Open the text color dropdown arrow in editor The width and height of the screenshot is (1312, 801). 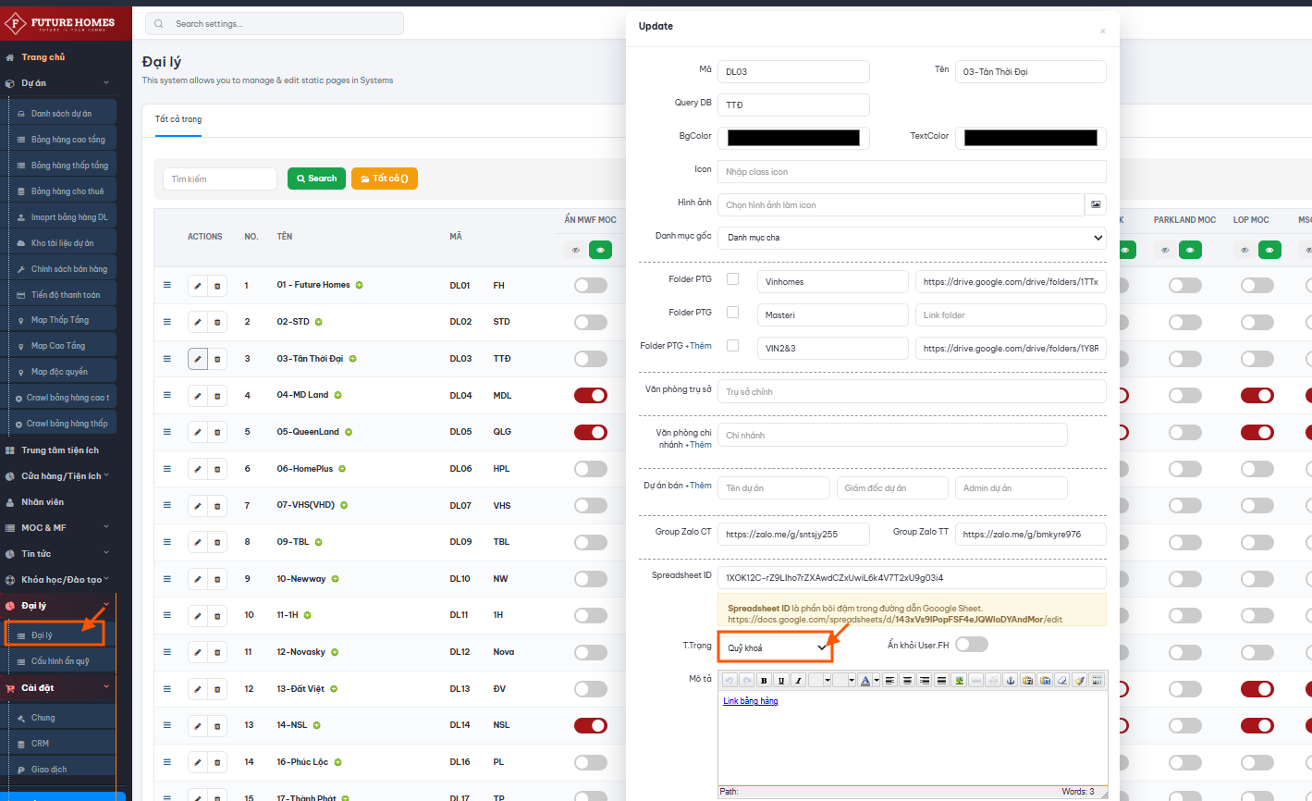(877, 681)
